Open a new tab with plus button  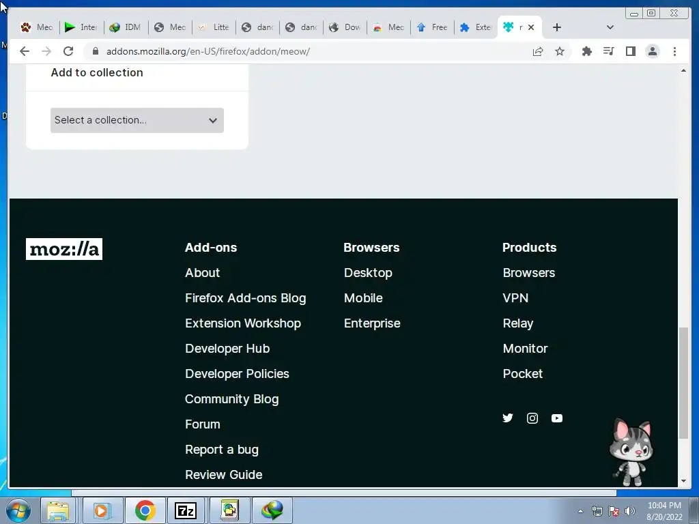point(557,27)
